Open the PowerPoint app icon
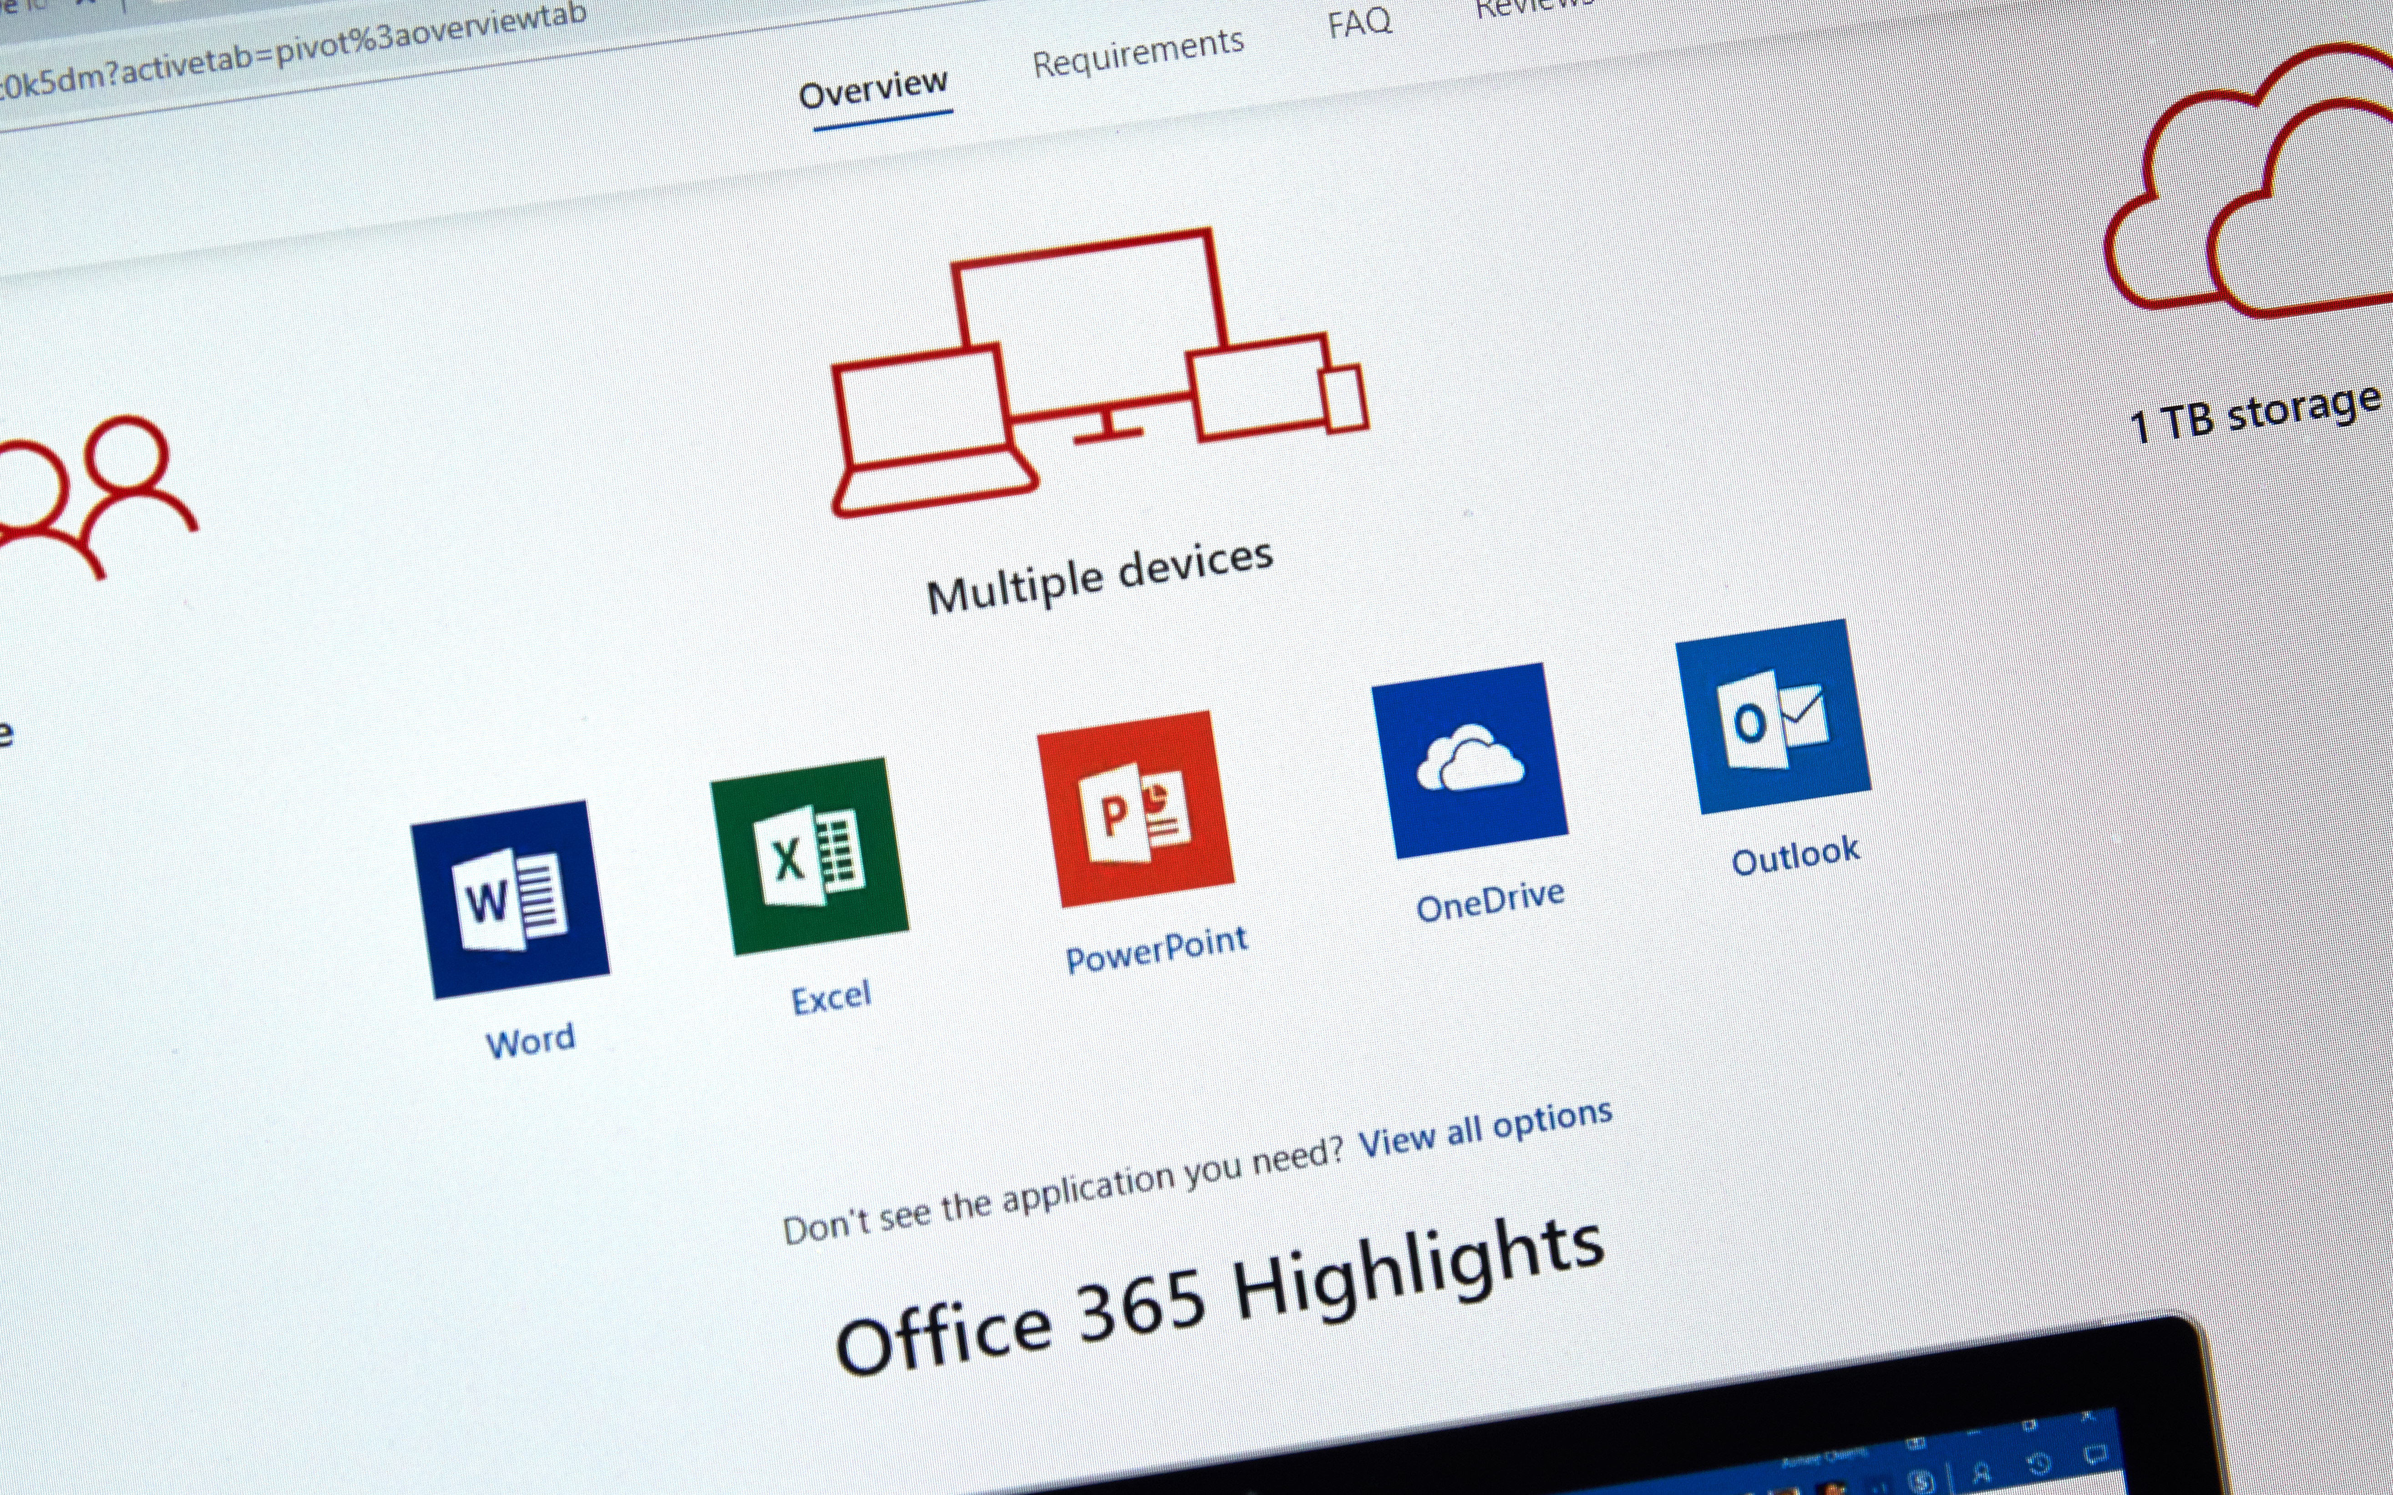The image size is (2393, 1495). click(x=1135, y=808)
